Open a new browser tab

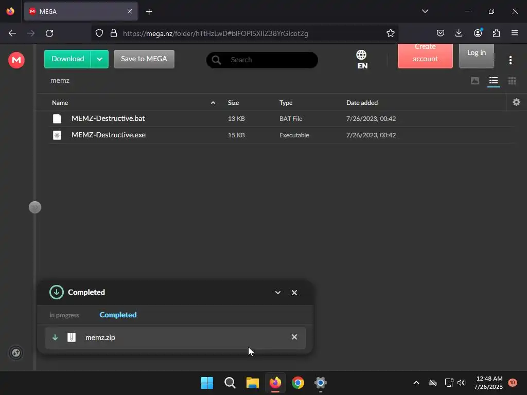149,12
